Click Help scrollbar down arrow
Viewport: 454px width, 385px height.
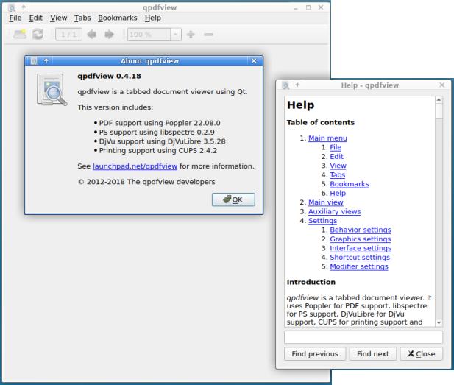point(439,322)
